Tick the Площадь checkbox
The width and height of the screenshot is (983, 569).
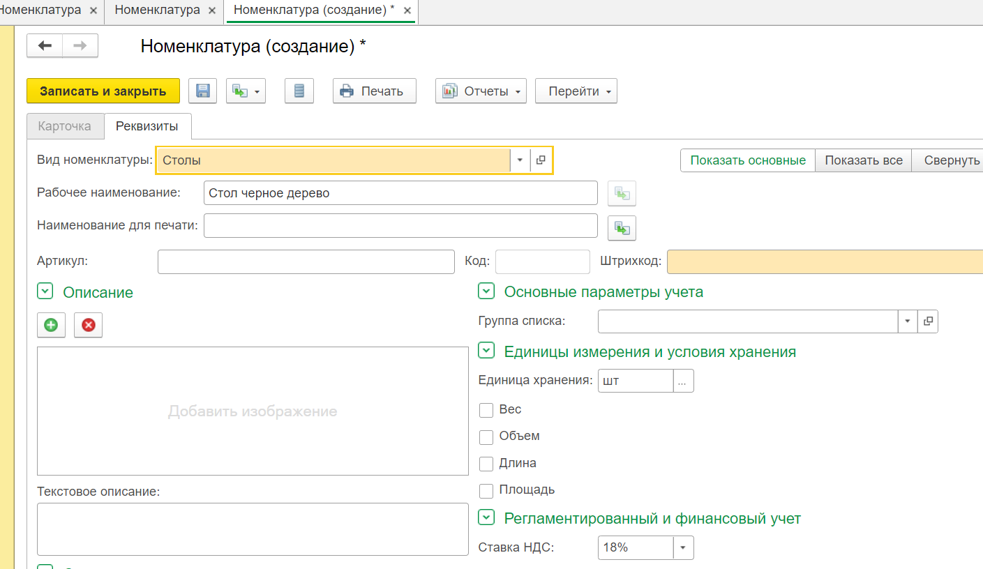click(x=486, y=490)
